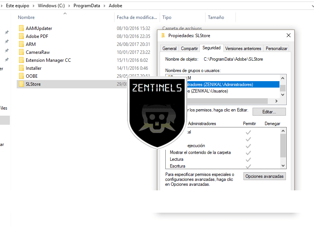This screenshot has height=226, width=314.
Task: Click the SLStore folder icon in file list
Action: pos(21,84)
